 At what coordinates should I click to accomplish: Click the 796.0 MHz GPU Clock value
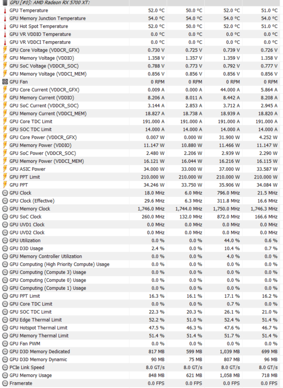[x=228, y=193]
